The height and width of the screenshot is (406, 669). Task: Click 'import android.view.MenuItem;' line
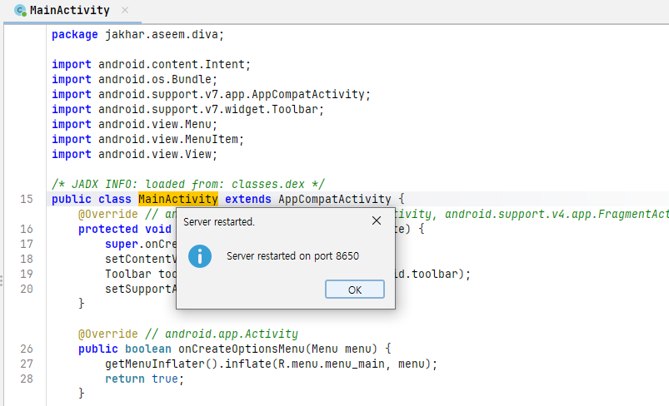tap(147, 139)
